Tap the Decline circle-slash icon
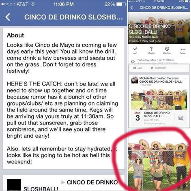The width and height of the screenshot is (191, 191). [x=167, y=49]
